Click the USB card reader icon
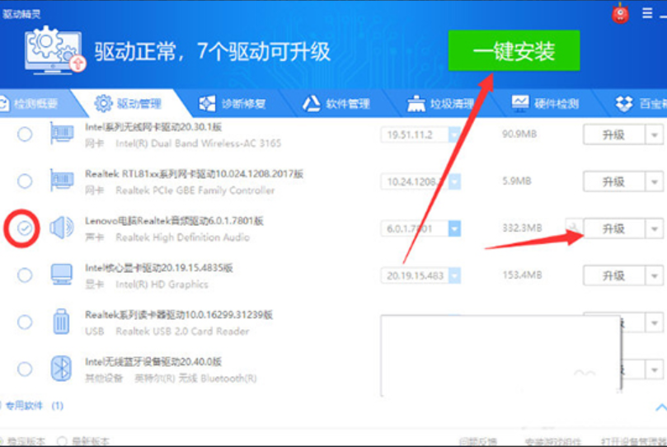 (x=62, y=321)
